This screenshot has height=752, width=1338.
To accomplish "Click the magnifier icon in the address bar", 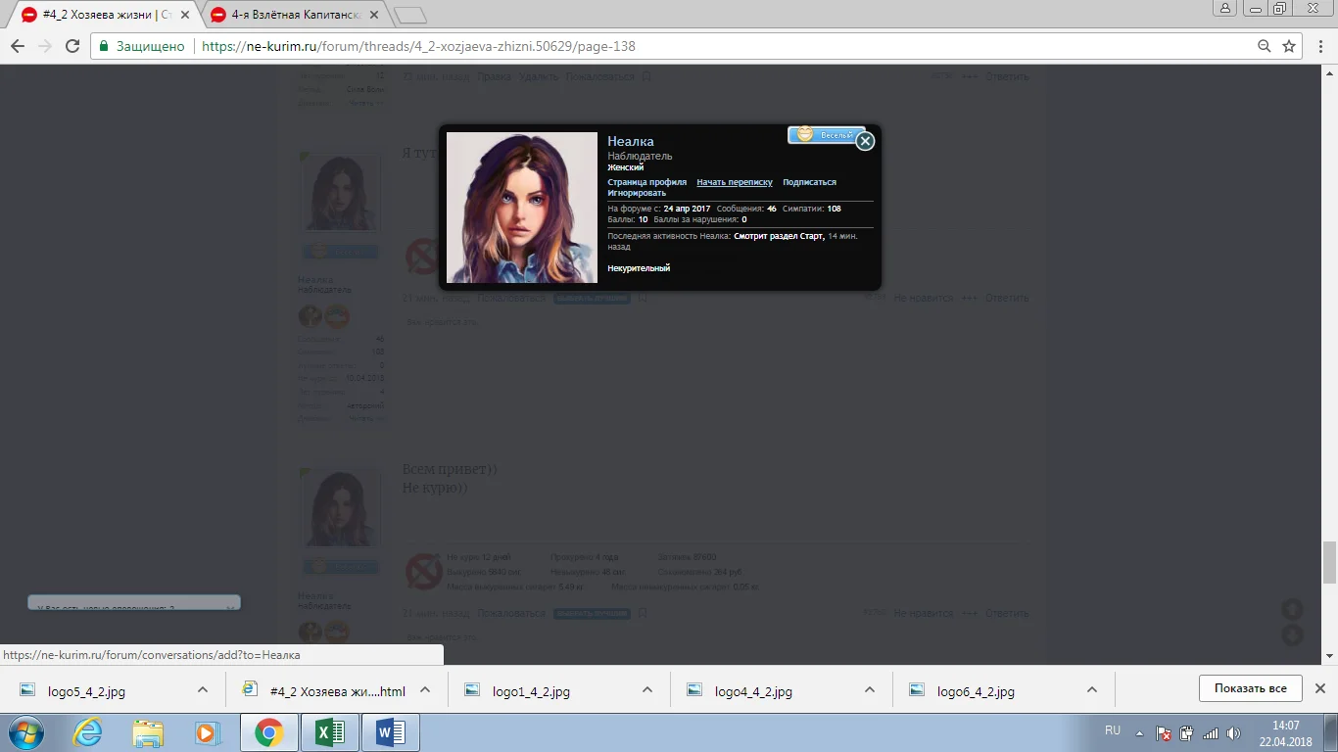I will pyautogui.click(x=1265, y=46).
